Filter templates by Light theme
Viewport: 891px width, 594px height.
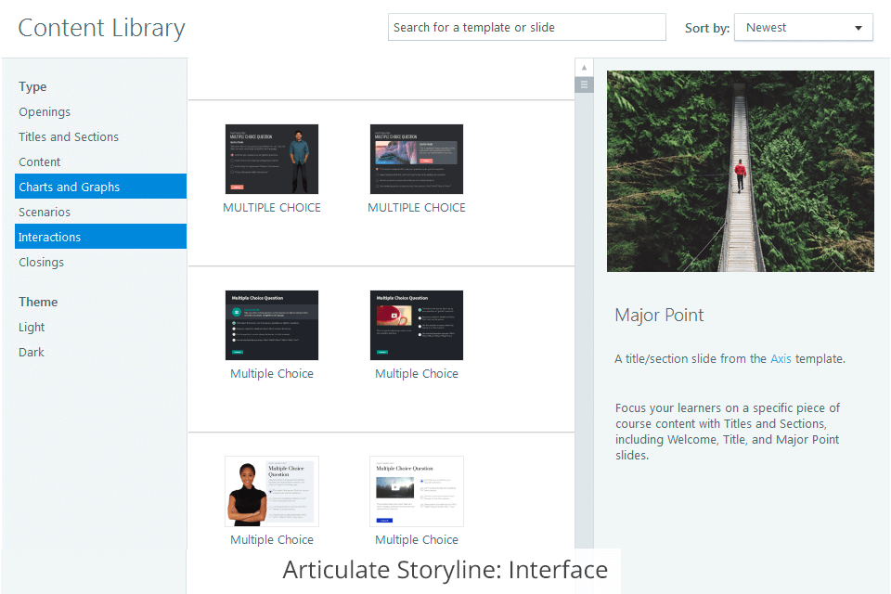[32, 327]
